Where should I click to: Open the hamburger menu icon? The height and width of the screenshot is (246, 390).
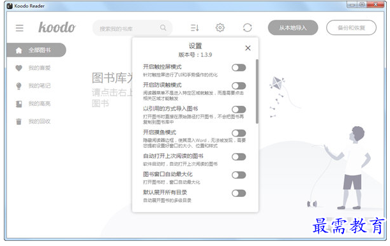(19, 28)
